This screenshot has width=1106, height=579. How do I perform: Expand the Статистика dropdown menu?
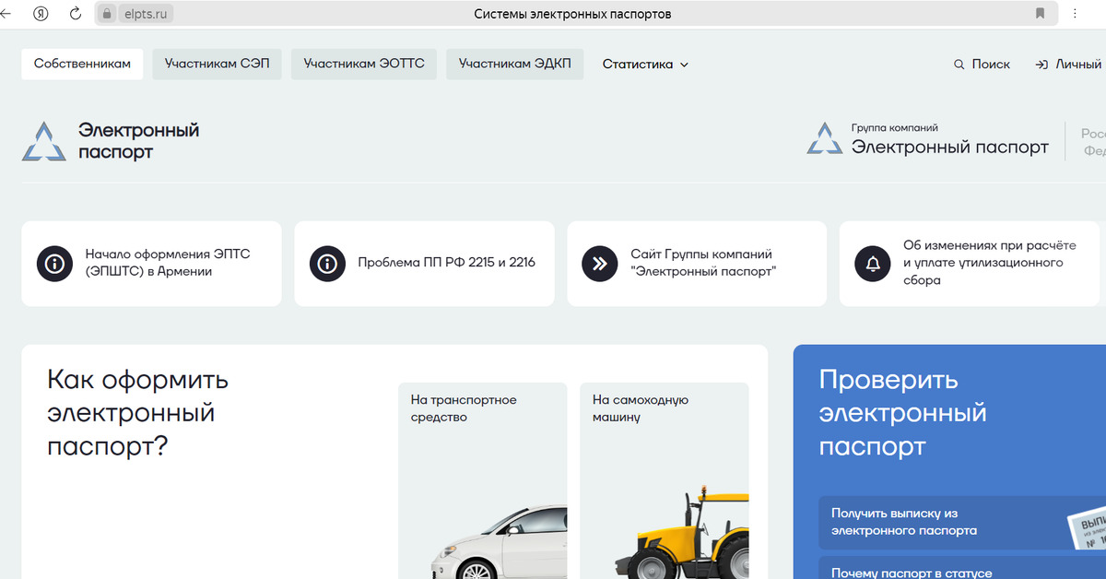(645, 65)
